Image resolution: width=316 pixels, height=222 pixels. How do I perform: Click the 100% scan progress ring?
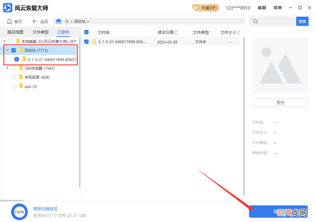pos(19,212)
